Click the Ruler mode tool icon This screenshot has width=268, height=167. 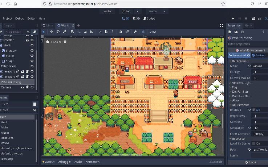pyautogui.click(x=91, y=32)
